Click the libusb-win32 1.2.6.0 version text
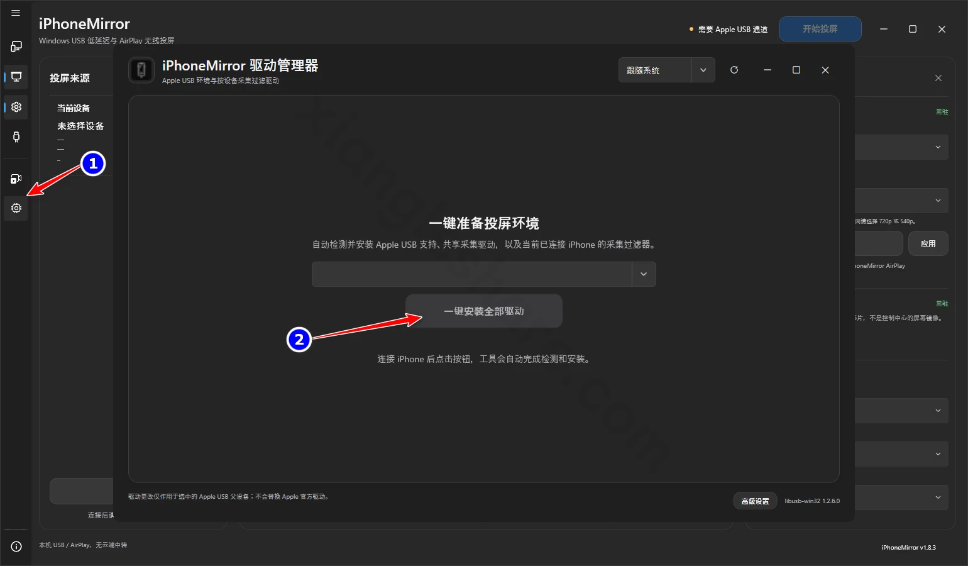The image size is (968, 566). click(x=812, y=501)
